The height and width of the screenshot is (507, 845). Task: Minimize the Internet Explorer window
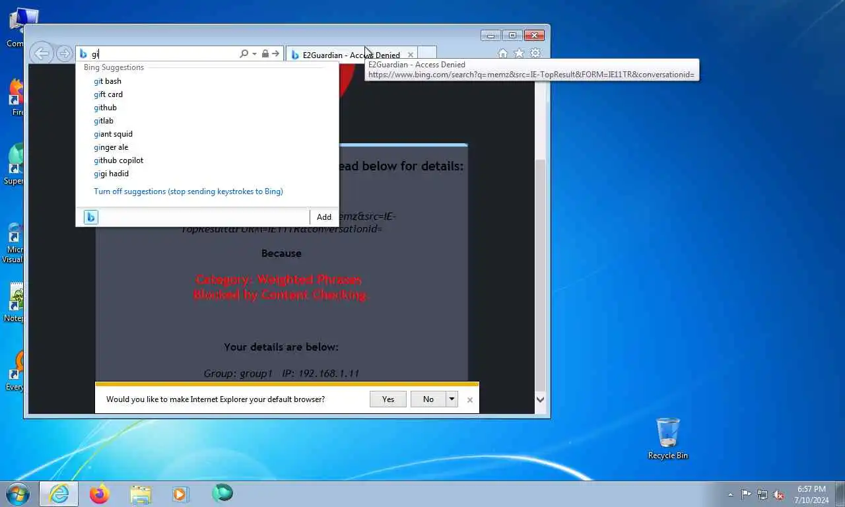point(490,36)
